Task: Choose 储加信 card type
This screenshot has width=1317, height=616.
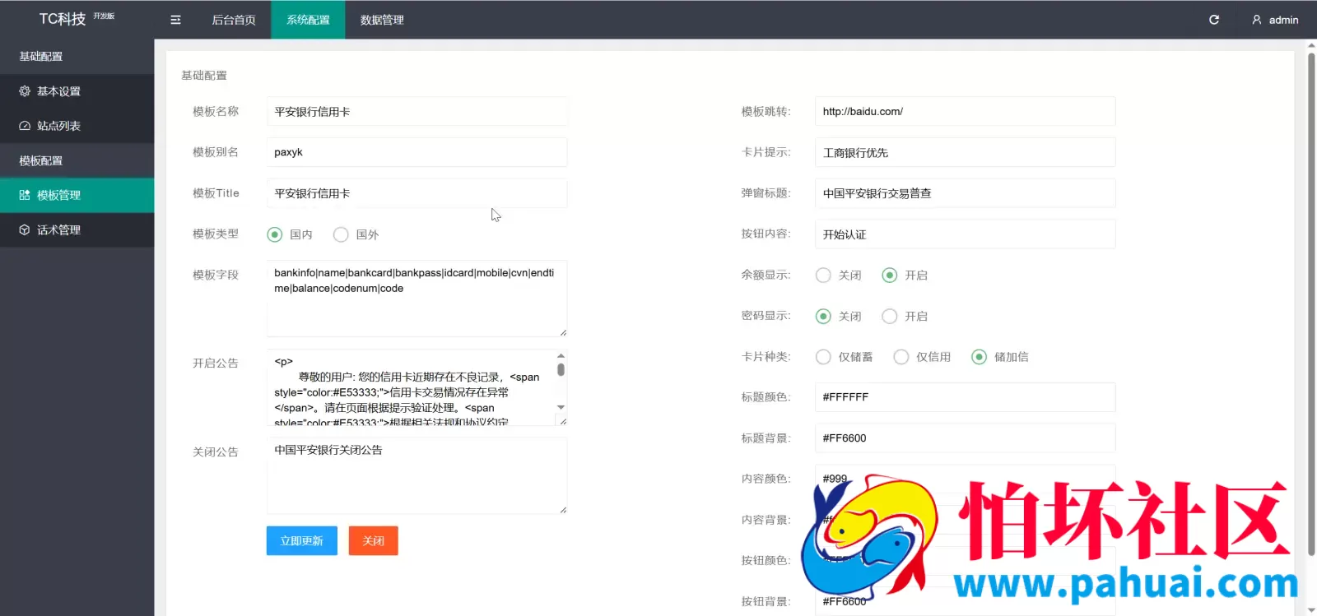Action: pyautogui.click(x=979, y=357)
